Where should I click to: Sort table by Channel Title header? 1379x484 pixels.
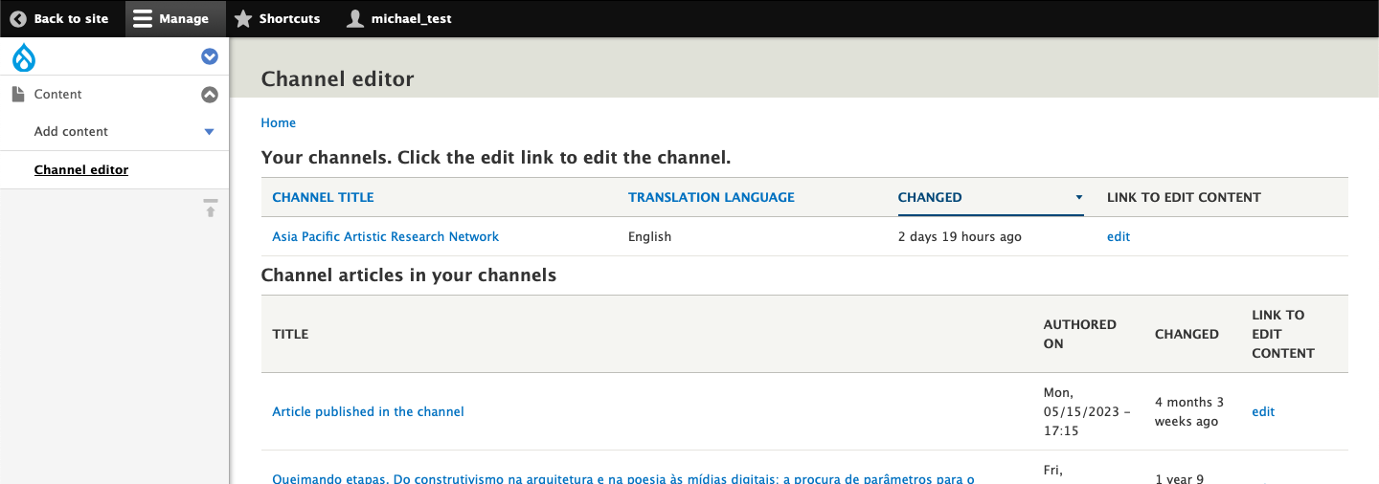pyautogui.click(x=323, y=198)
